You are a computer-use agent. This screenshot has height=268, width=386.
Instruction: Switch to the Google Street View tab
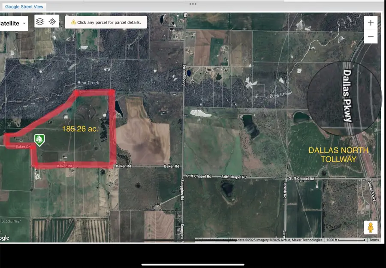pos(24,6)
